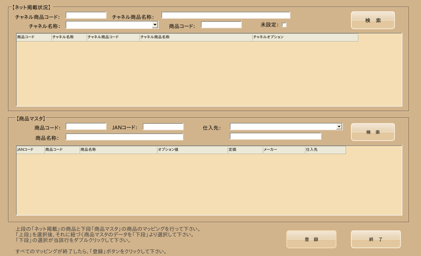Sort by 商品コード column in lower table
The width and height of the screenshot is (421, 256).
tap(62, 150)
